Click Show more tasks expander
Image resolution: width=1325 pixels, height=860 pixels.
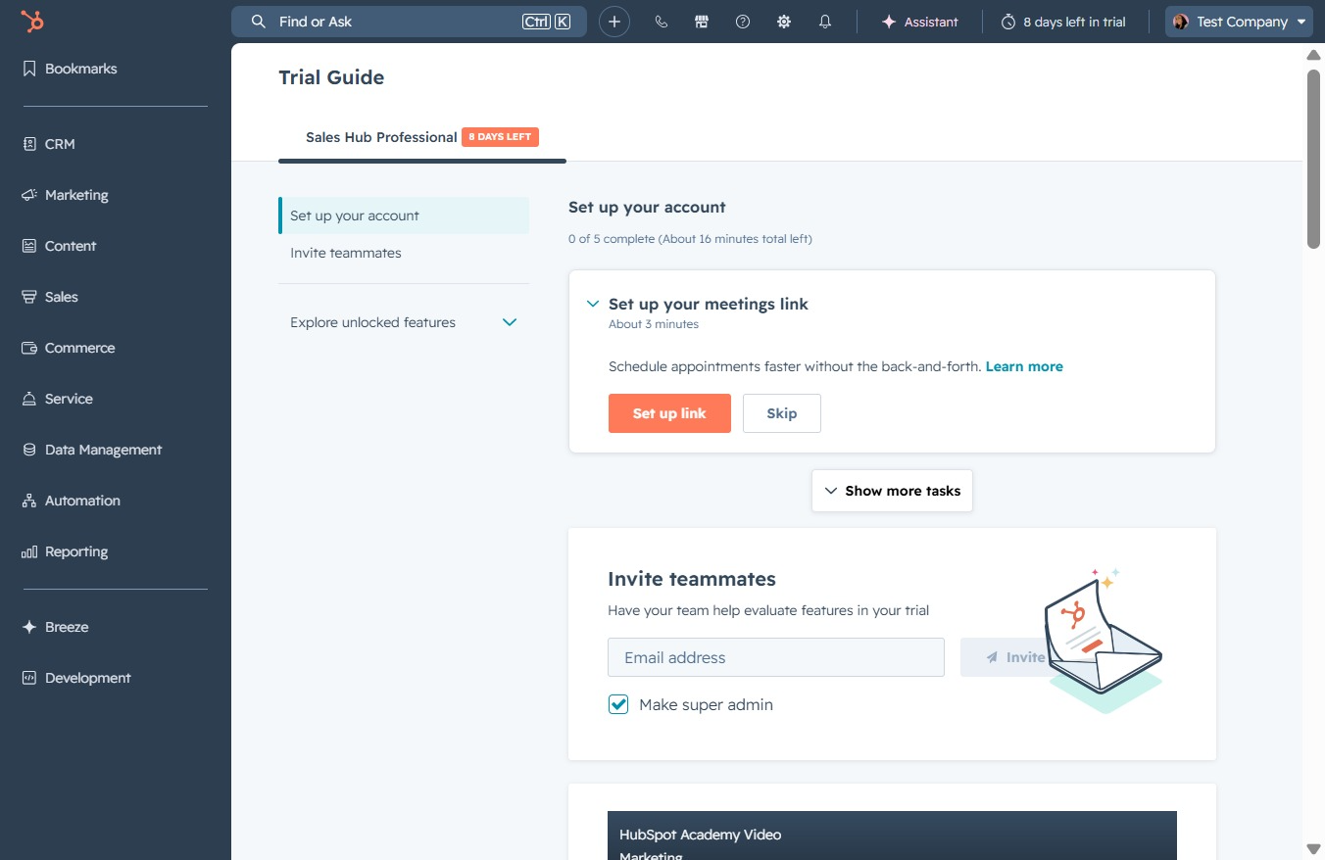892,491
